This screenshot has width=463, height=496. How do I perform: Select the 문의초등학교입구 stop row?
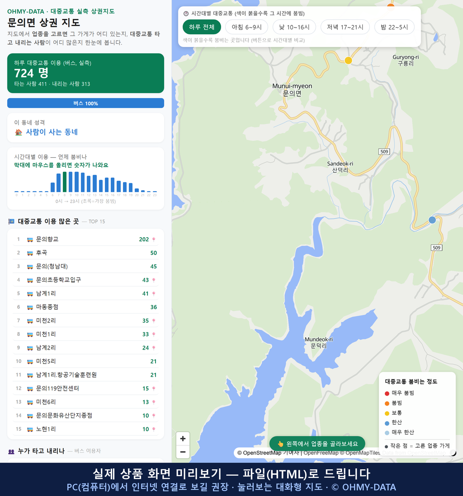click(x=85, y=280)
